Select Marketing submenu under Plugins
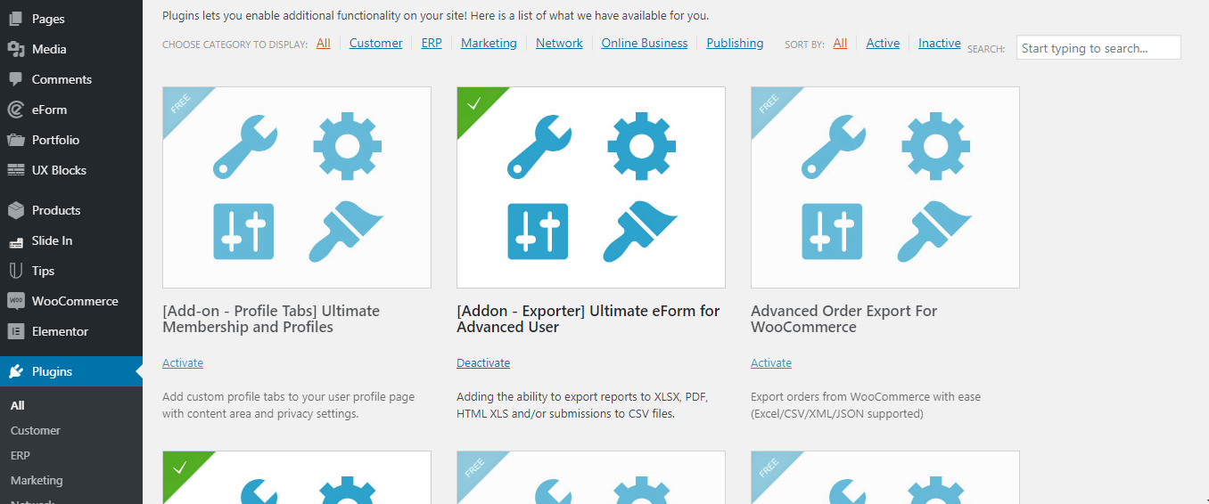1209x504 pixels. point(37,480)
